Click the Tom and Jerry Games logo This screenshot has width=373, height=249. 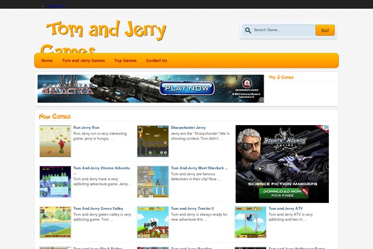(x=103, y=37)
